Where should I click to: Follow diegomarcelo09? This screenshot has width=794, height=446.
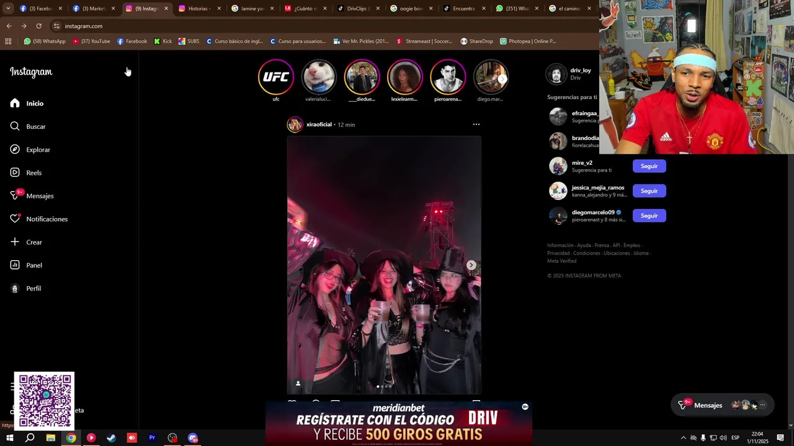pos(649,216)
